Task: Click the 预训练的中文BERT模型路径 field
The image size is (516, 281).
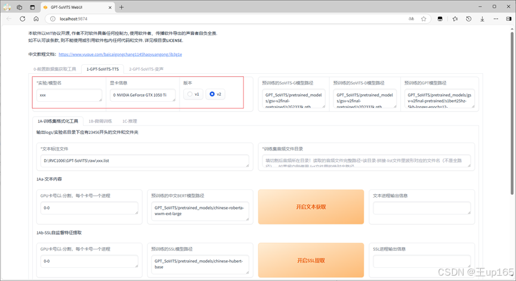Action: click(x=200, y=211)
